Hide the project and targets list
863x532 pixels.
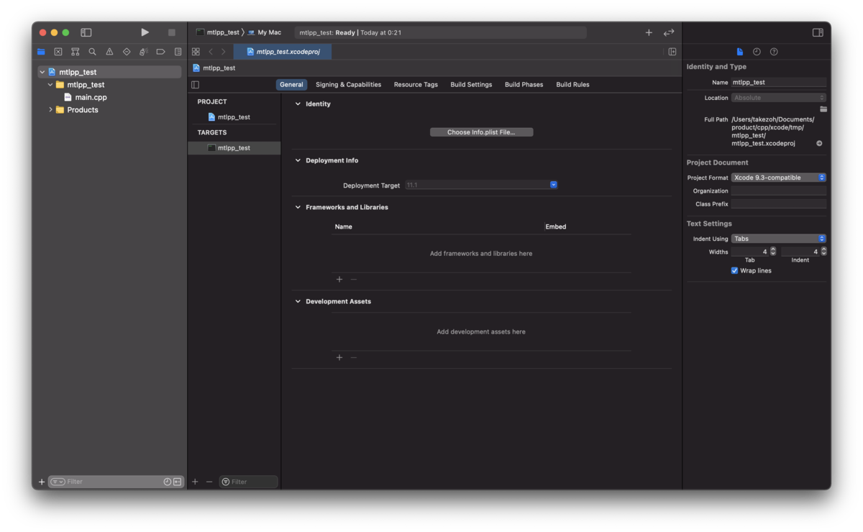point(195,85)
